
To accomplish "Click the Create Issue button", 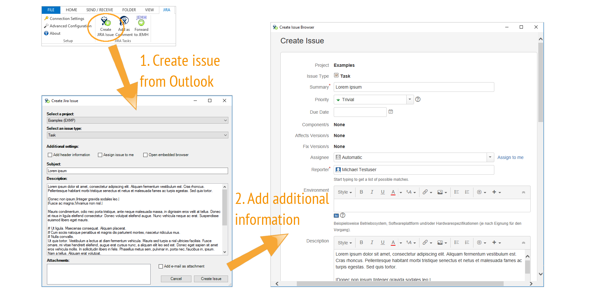I will 211,279.
